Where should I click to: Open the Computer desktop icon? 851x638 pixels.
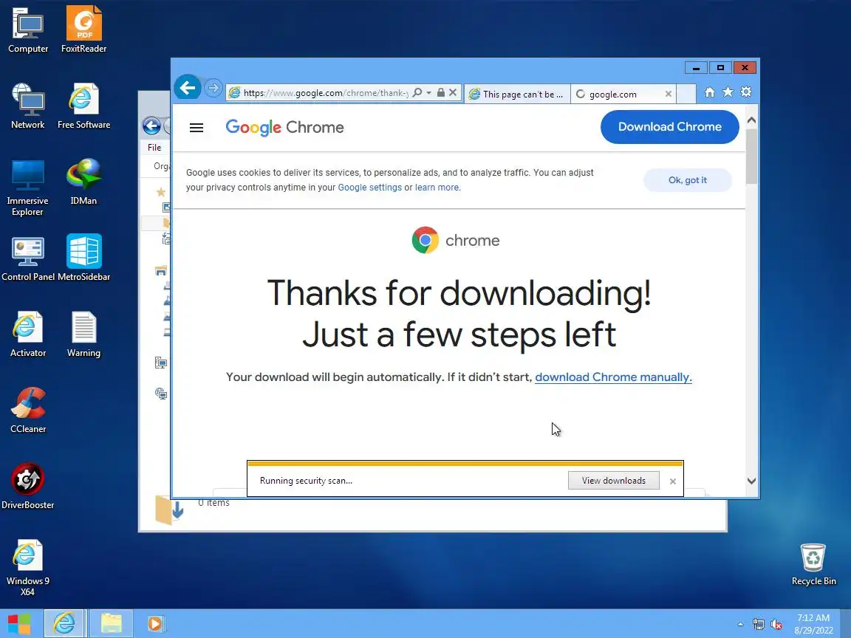click(x=27, y=30)
